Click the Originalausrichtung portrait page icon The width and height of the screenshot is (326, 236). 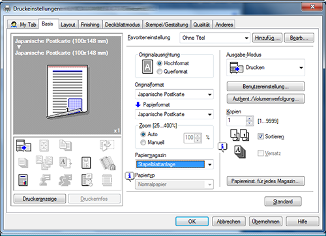pos(147,66)
